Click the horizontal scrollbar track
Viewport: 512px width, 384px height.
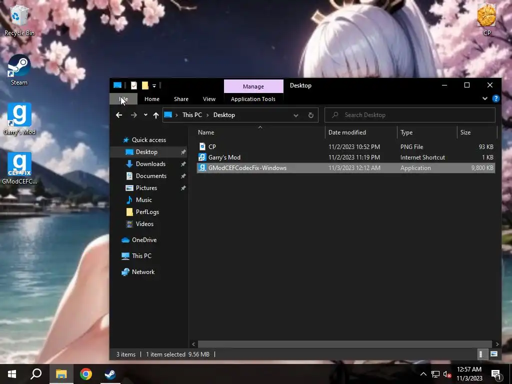(345, 344)
